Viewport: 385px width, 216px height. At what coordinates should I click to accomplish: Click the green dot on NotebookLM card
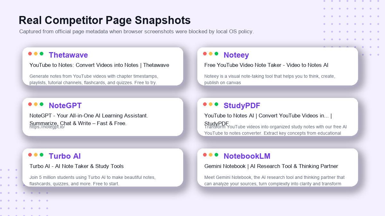coord(216,155)
